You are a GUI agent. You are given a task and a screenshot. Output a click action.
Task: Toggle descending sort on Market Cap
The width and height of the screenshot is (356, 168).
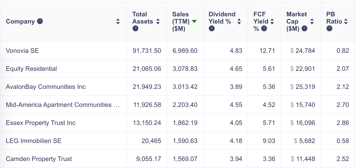coord(312,22)
